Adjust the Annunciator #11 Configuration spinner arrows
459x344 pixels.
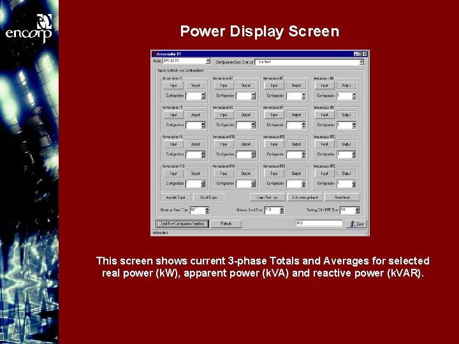[x=303, y=154]
